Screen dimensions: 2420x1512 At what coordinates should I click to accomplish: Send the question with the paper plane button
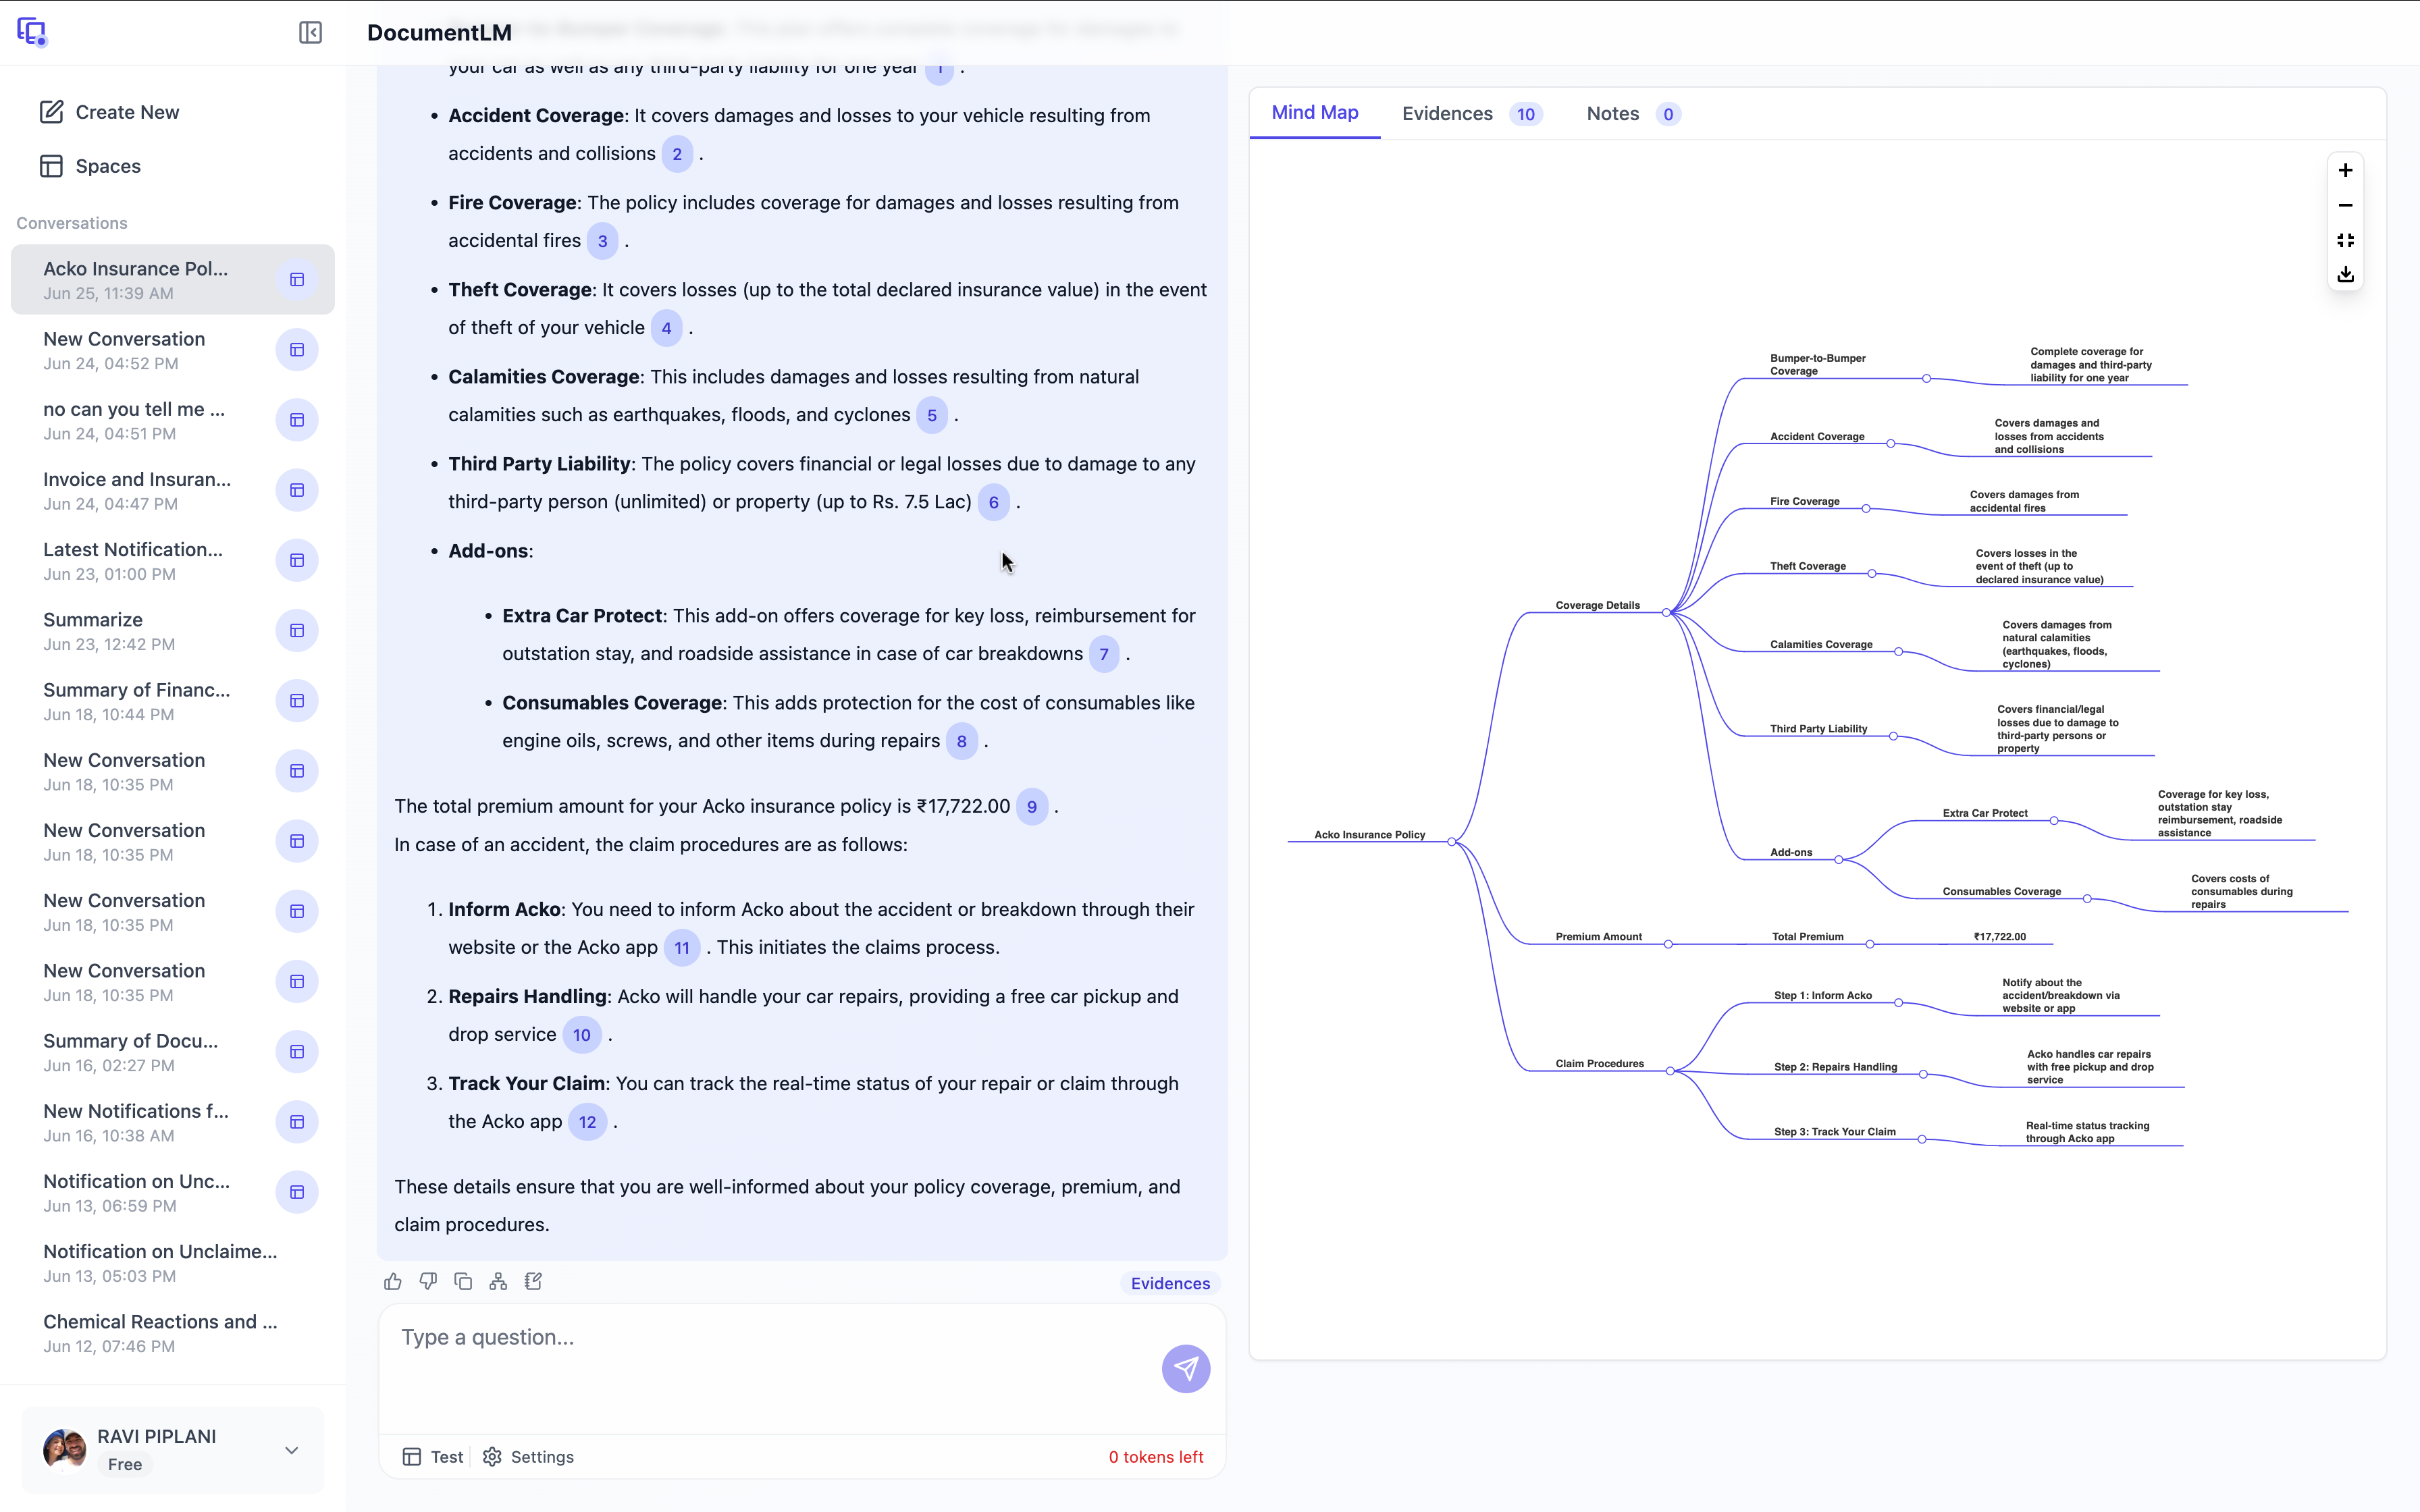[1186, 1368]
